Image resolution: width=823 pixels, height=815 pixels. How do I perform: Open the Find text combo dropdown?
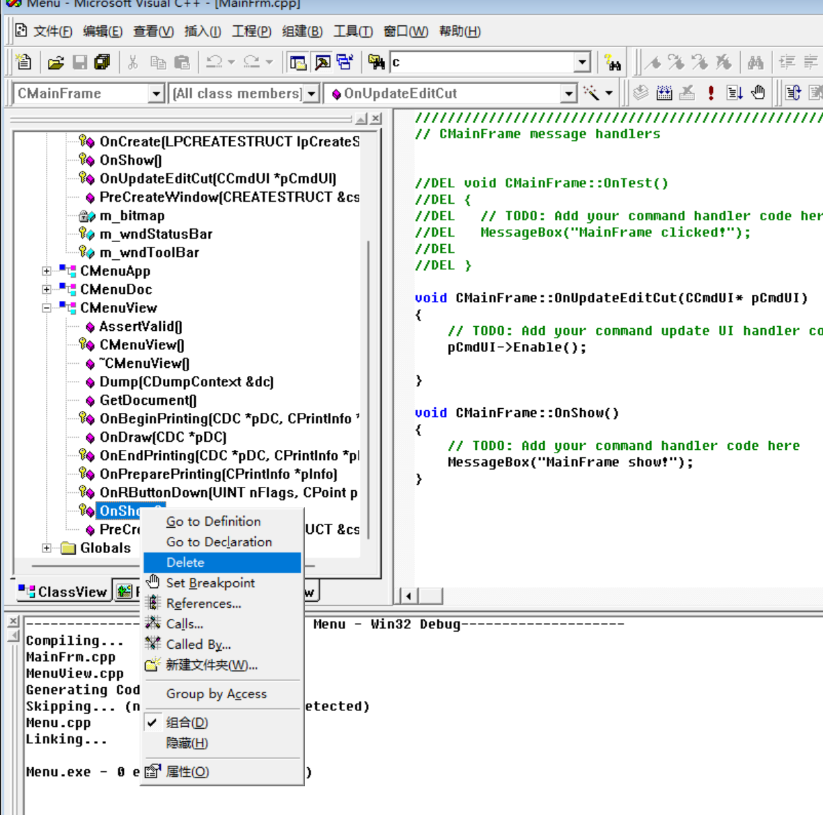(x=582, y=62)
